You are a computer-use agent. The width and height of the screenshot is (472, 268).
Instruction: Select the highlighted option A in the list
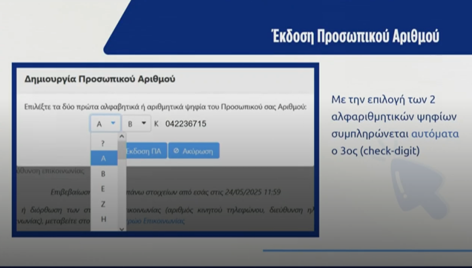pos(104,158)
